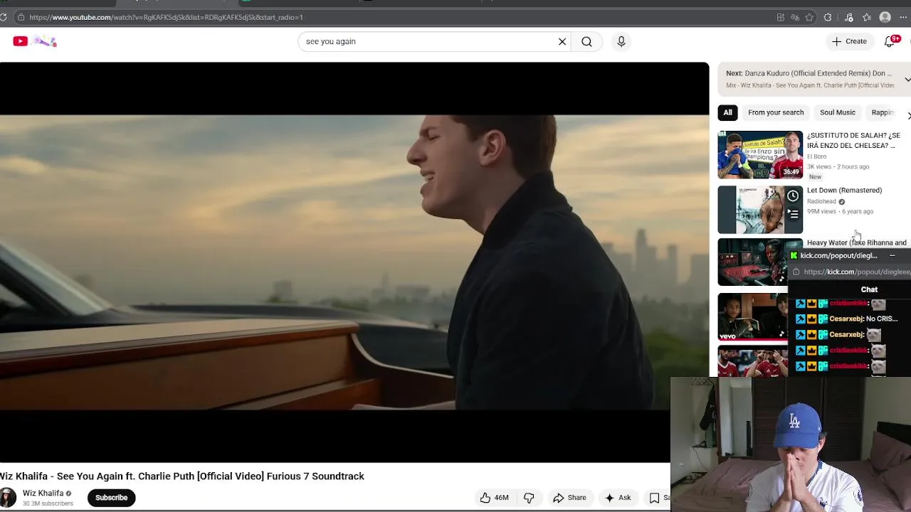
Task: Click the Create button
Action: click(x=849, y=41)
